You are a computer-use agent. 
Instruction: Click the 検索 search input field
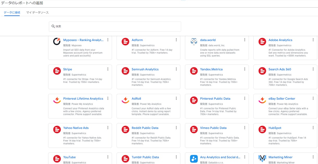coord(115,27)
